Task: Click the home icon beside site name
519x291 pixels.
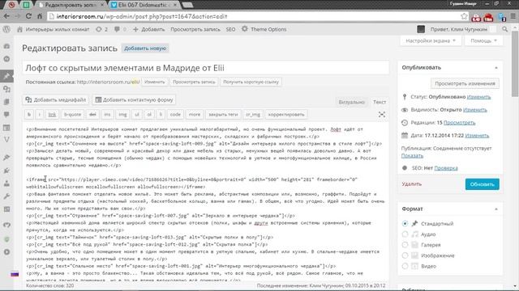Action: point(19,29)
